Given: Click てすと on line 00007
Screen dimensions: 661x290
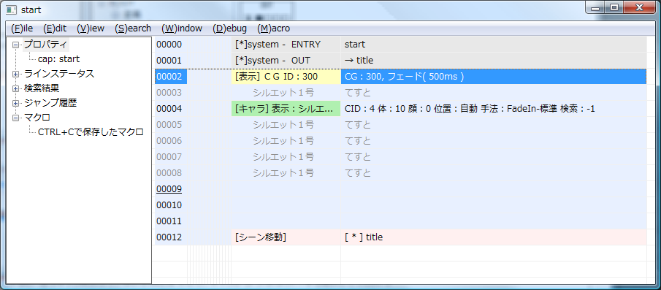Looking at the screenshot, I should [x=358, y=157].
